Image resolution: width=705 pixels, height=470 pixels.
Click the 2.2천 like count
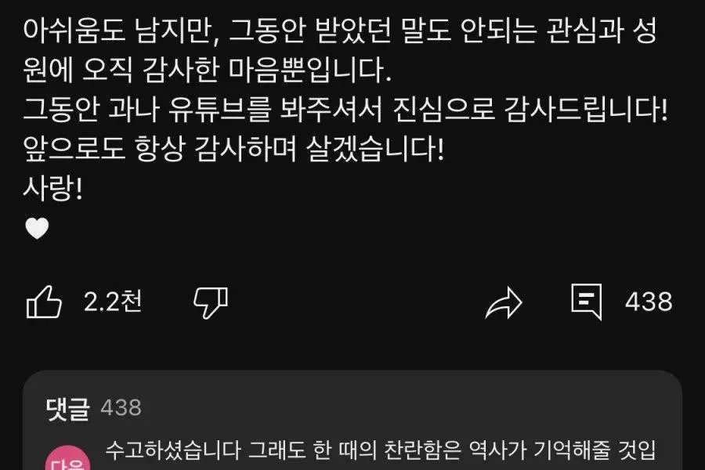coord(113,302)
